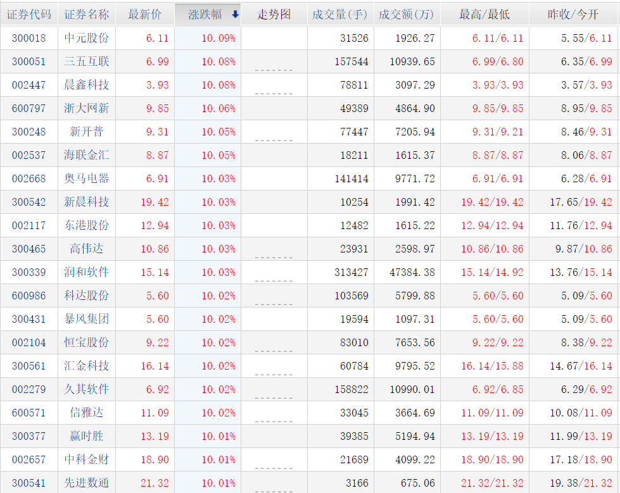
Task: Click volume value 158822
Action: click(351, 389)
